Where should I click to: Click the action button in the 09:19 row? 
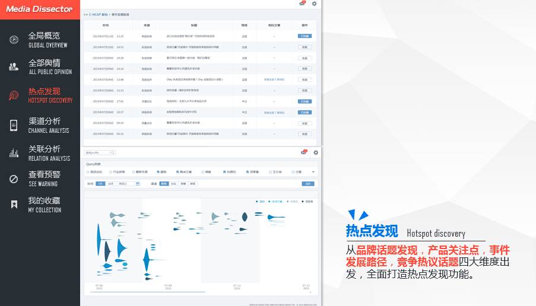pyautogui.click(x=305, y=123)
